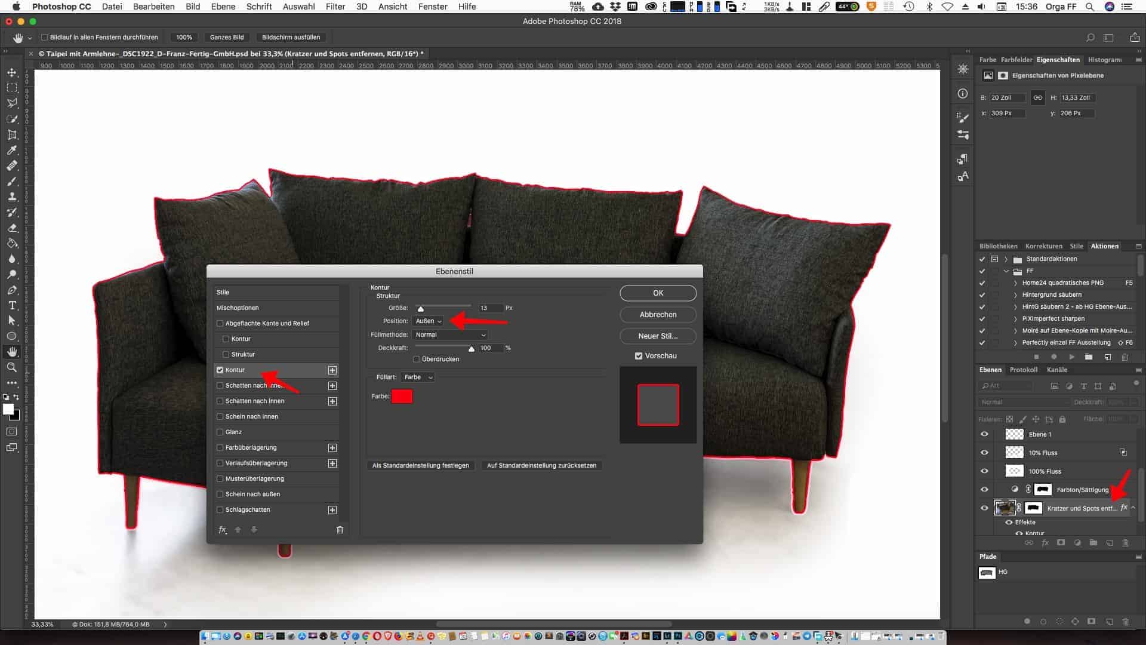Image resolution: width=1146 pixels, height=645 pixels.
Task: Expand Hintergrund säubern action
Action: click(1016, 295)
